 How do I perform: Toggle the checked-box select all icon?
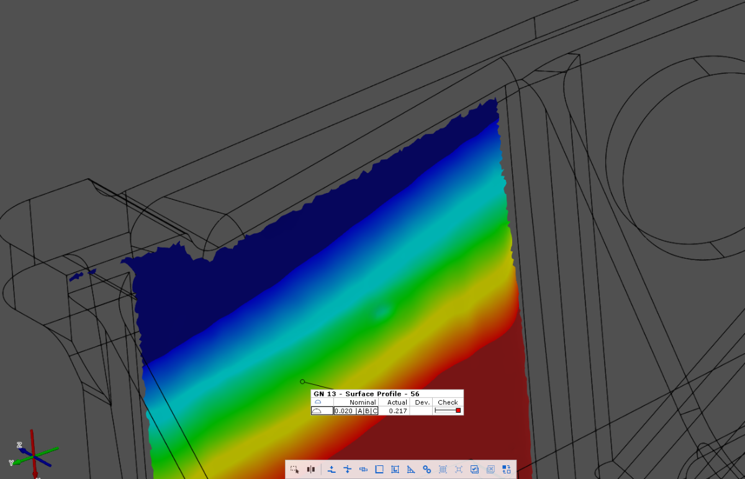tap(474, 470)
